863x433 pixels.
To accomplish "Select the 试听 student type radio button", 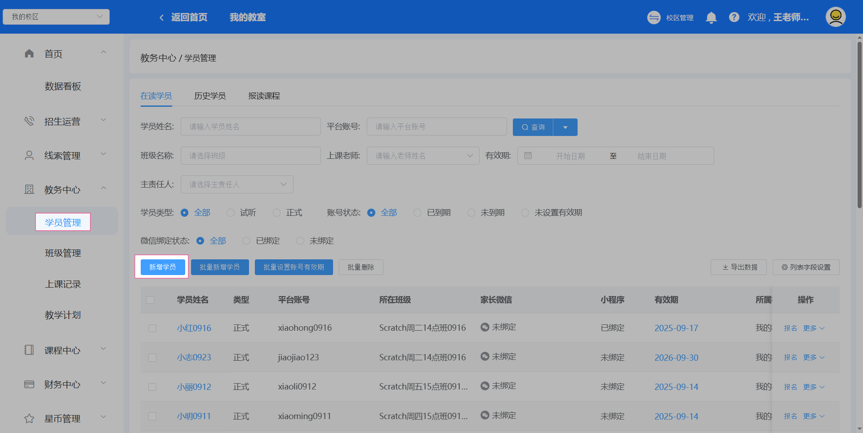I will tap(231, 213).
